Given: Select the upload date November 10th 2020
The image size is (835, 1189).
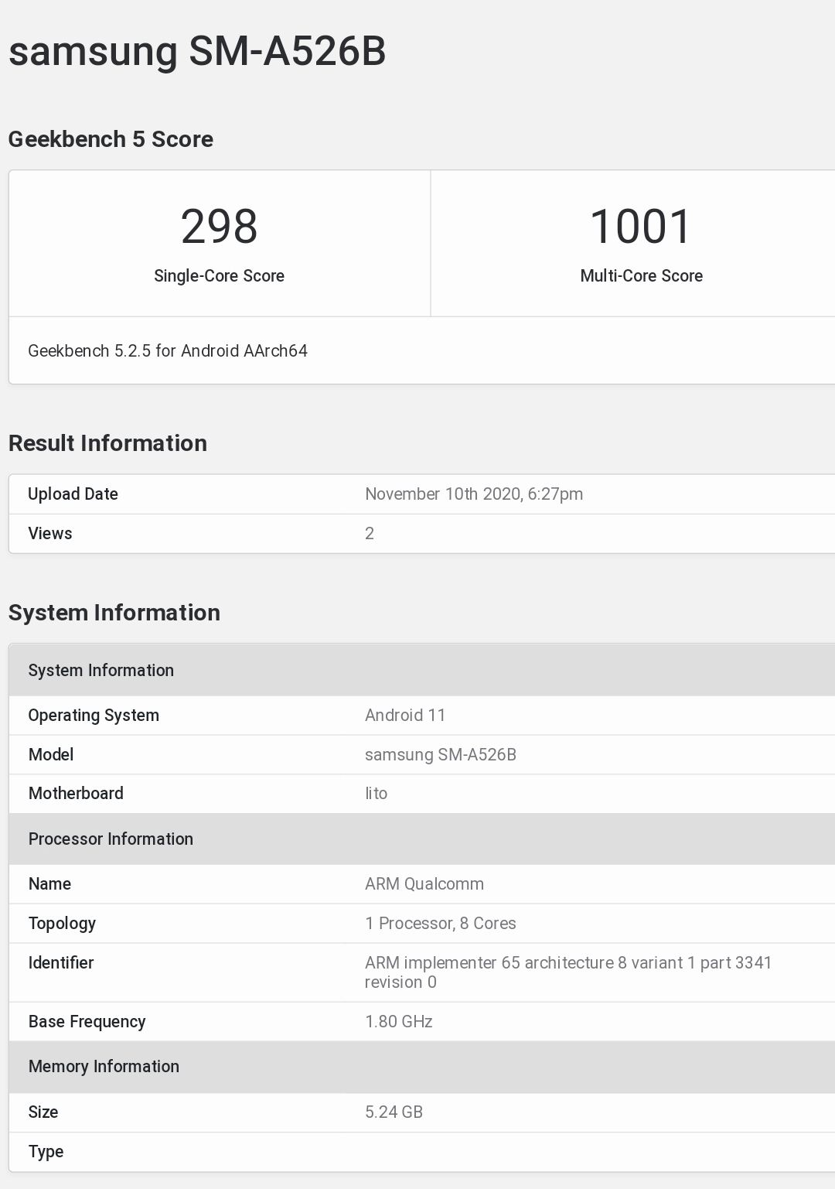Looking at the screenshot, I should click(473, 494).
